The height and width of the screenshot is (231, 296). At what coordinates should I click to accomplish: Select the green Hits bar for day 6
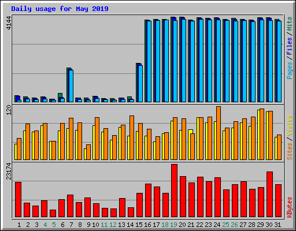[x=60, y=95]
